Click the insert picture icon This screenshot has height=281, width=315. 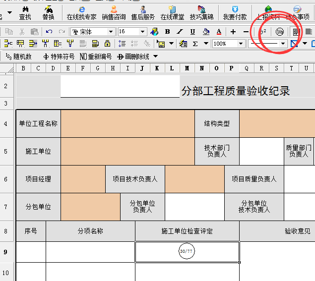[162, 44]
